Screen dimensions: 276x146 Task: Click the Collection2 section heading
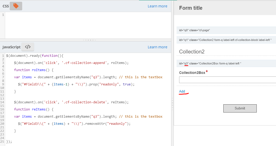point(192,52)
